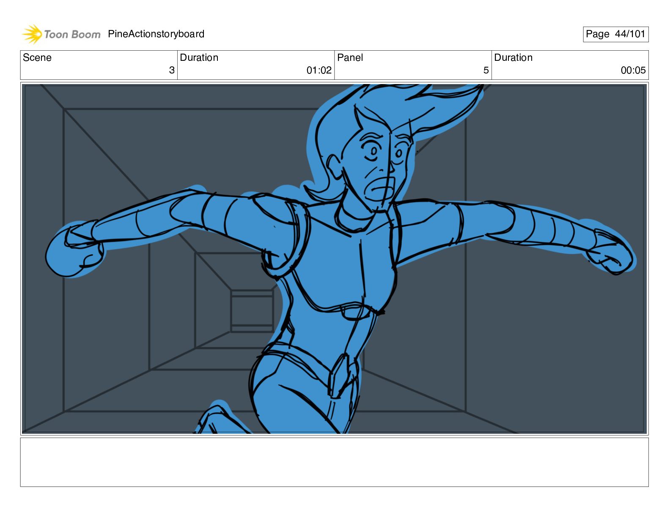Click the empty notes box below panel
670x517 pixels.
coord(334,462)
